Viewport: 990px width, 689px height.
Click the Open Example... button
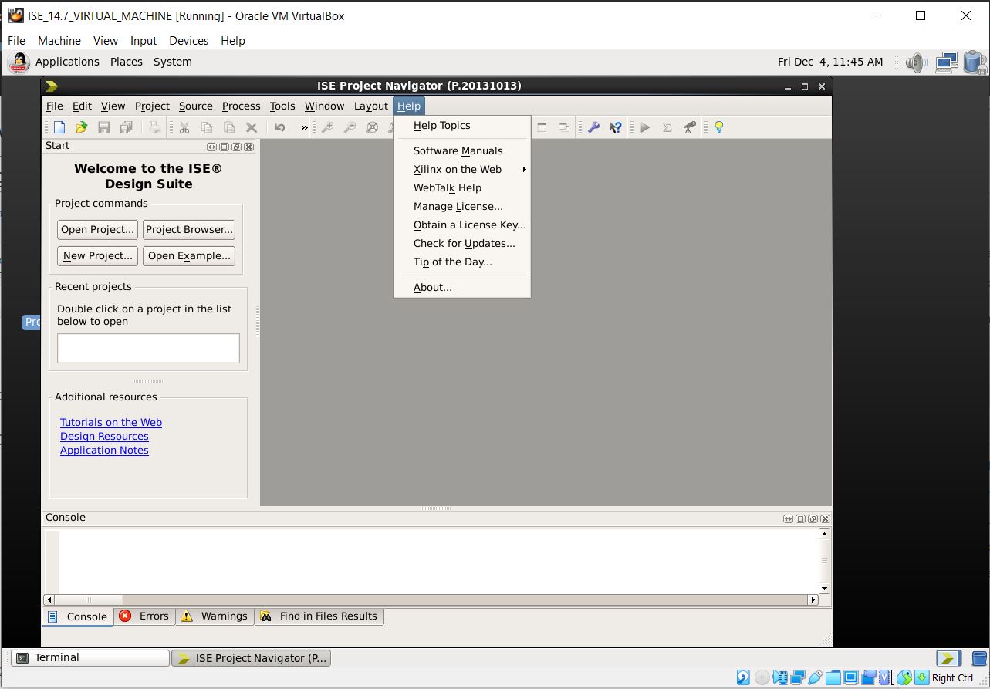189,256
